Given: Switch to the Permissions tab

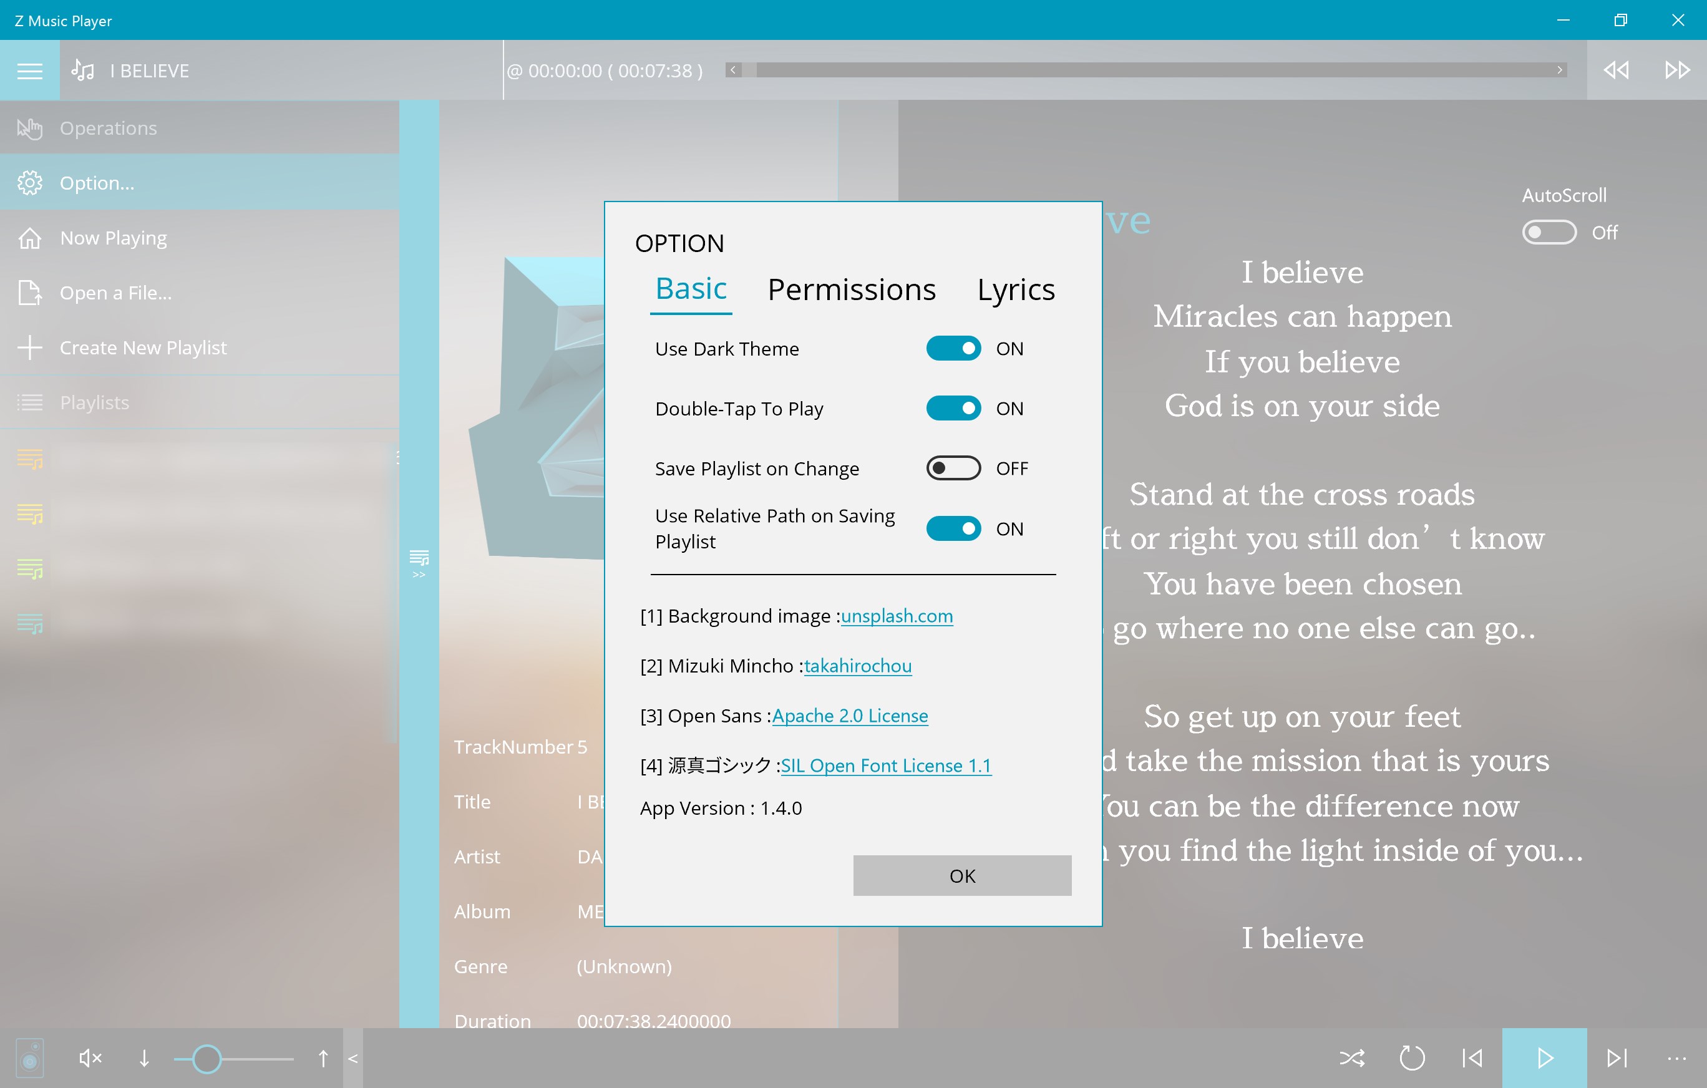Looking at the screenshot, I should [x=853, y=288].
